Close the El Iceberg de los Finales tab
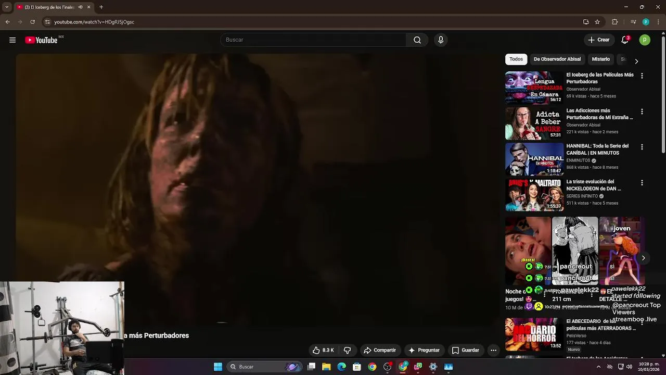 (88, 7)
